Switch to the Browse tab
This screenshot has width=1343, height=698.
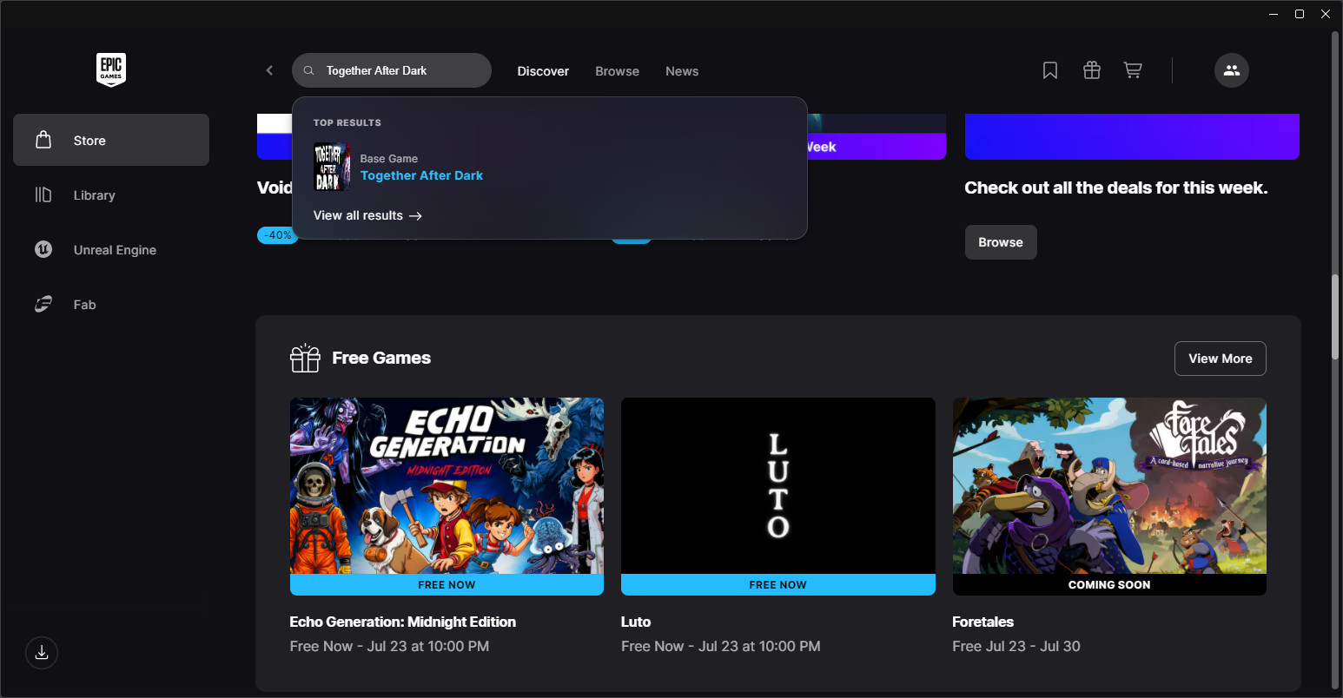[x=617, y=71]
